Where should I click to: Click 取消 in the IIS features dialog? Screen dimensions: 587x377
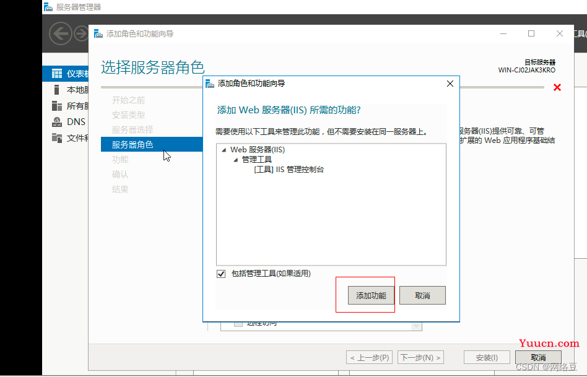click(422, 295)
